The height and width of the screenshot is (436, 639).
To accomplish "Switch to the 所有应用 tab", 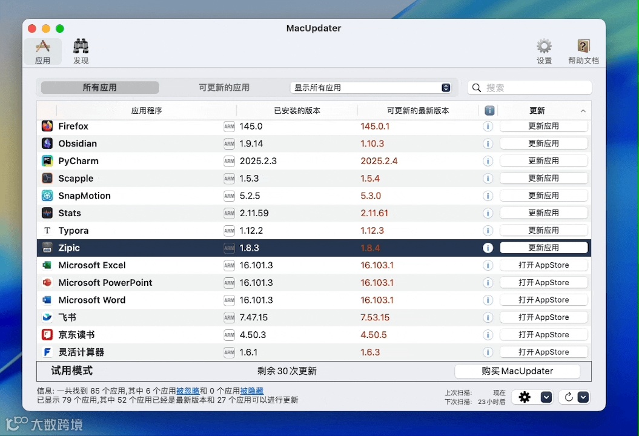I will point(100,88).
